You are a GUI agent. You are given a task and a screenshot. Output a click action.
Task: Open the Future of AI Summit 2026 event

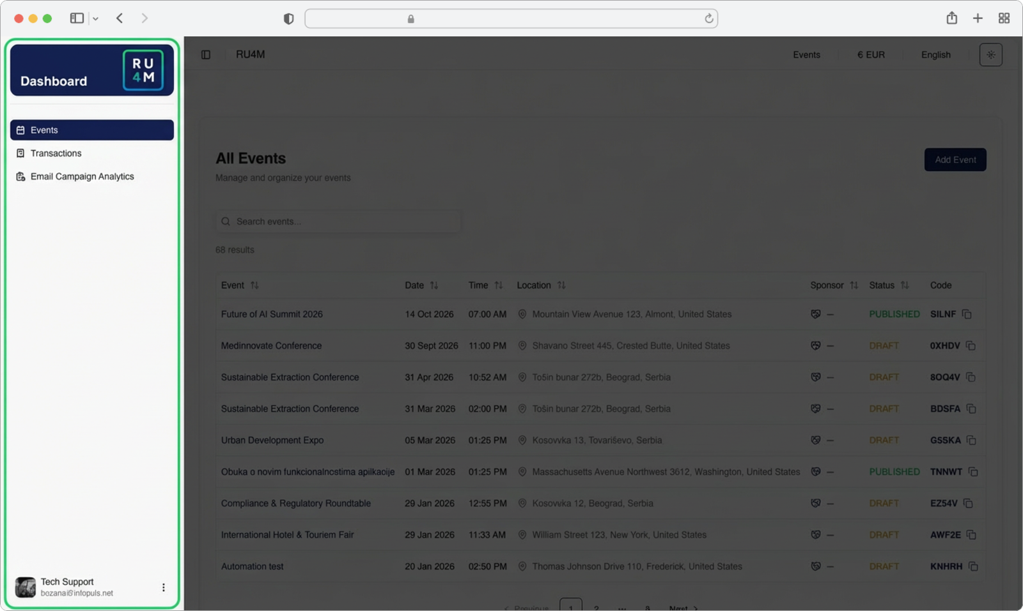point(272,314)
